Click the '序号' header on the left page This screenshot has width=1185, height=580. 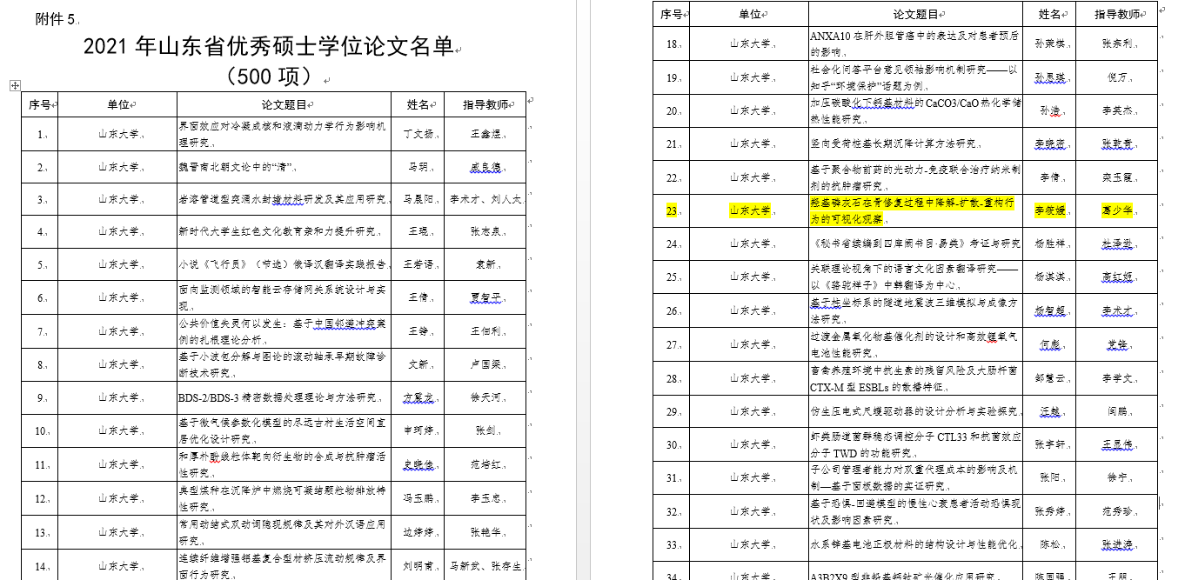click(x=39, y=105)
